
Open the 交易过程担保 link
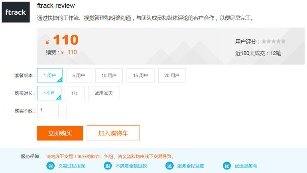(x=72, y=166)
